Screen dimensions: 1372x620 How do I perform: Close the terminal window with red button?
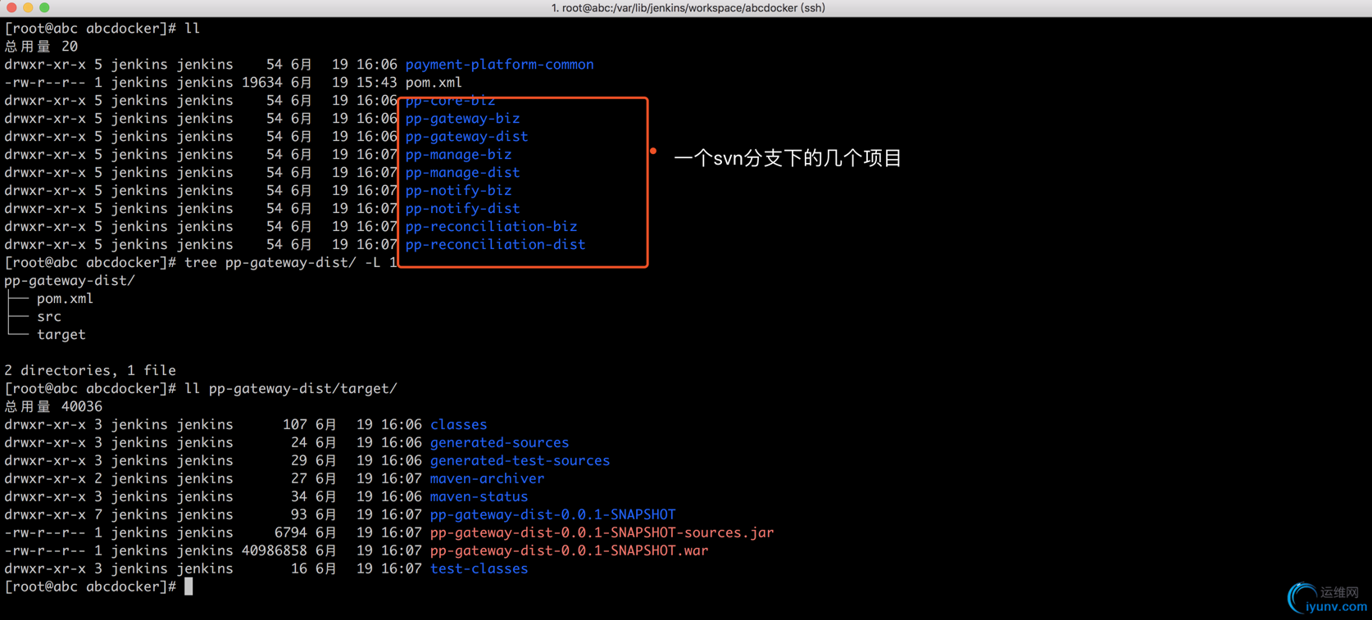(x=11, y=7)
